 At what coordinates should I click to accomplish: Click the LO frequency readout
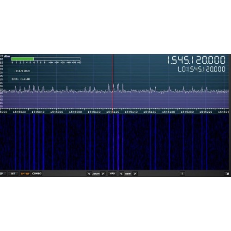click(201, 69)
